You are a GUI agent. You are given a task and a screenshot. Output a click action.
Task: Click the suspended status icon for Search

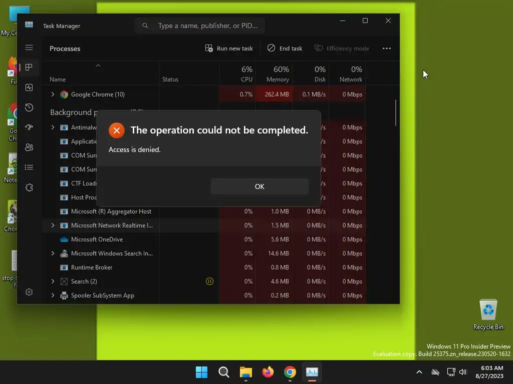210,281
